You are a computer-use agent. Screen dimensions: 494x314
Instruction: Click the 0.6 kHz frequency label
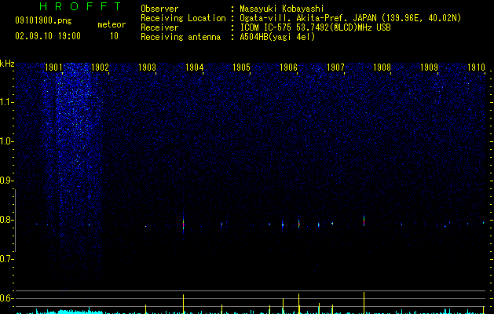tap(6, 298)
